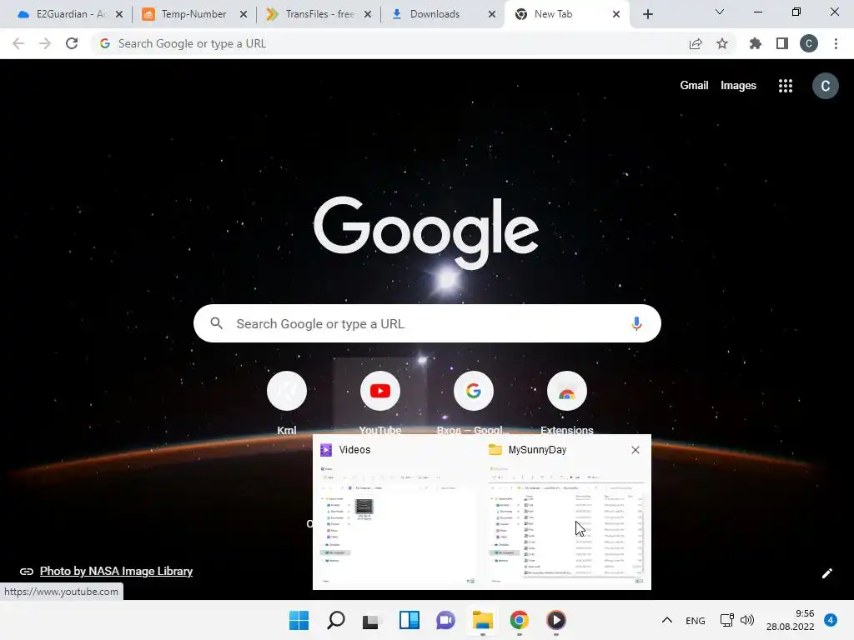Viewport: 854px width, 640px height.
Task: Open the Chat app on taskbar
Action: [445, 620]
